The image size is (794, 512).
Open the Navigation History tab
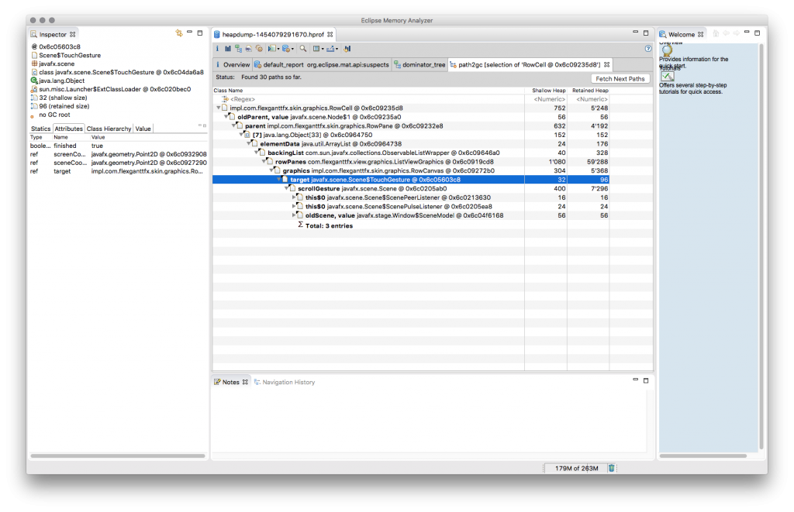coord(284,382)
